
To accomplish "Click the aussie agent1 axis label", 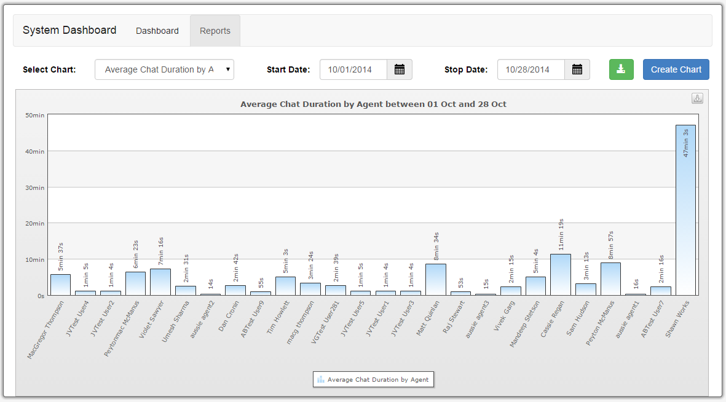I will point(628,319).
